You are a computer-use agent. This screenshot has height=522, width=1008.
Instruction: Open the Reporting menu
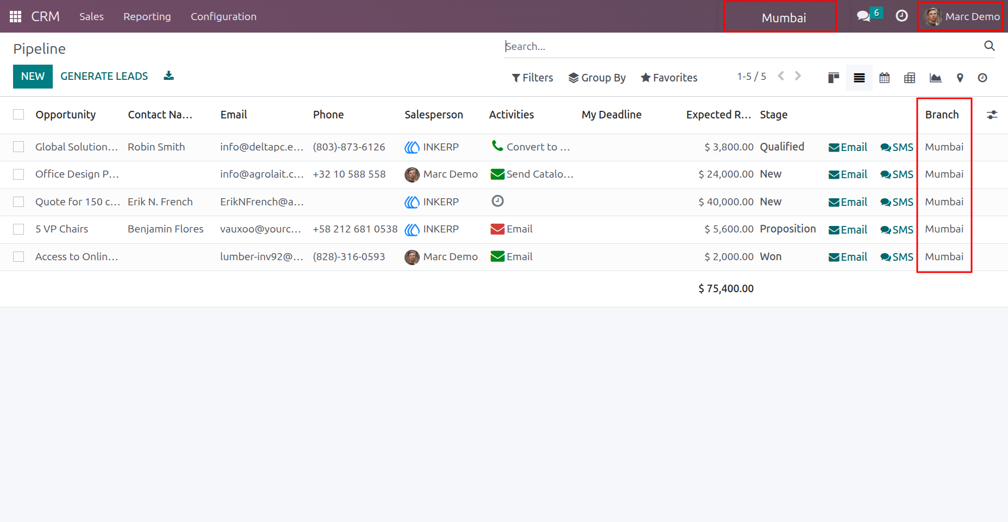pyautogui.click(x=147, y=16)
